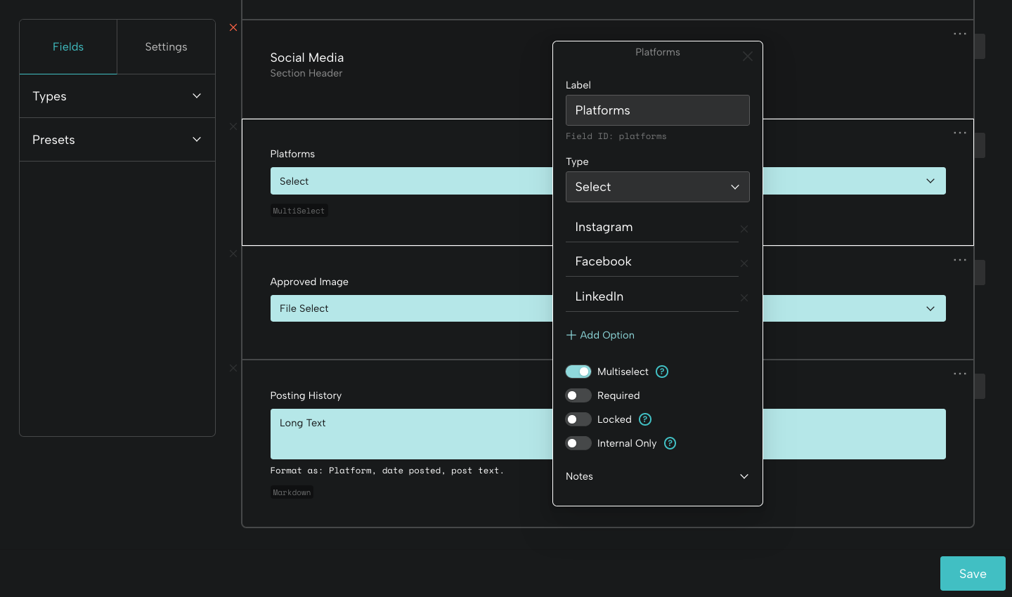Delete the Posting History field using its X
1012x597 pixels.
pyautogui.click(x=233, y=368)
